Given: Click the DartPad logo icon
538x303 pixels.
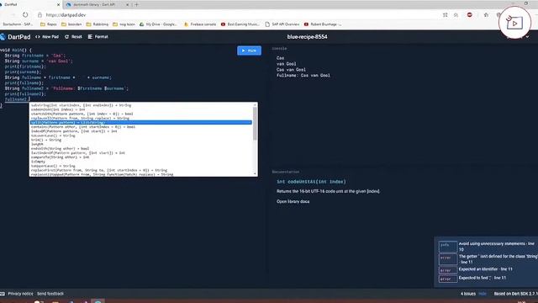Looking at the screenshot, I should click(3, 37).
